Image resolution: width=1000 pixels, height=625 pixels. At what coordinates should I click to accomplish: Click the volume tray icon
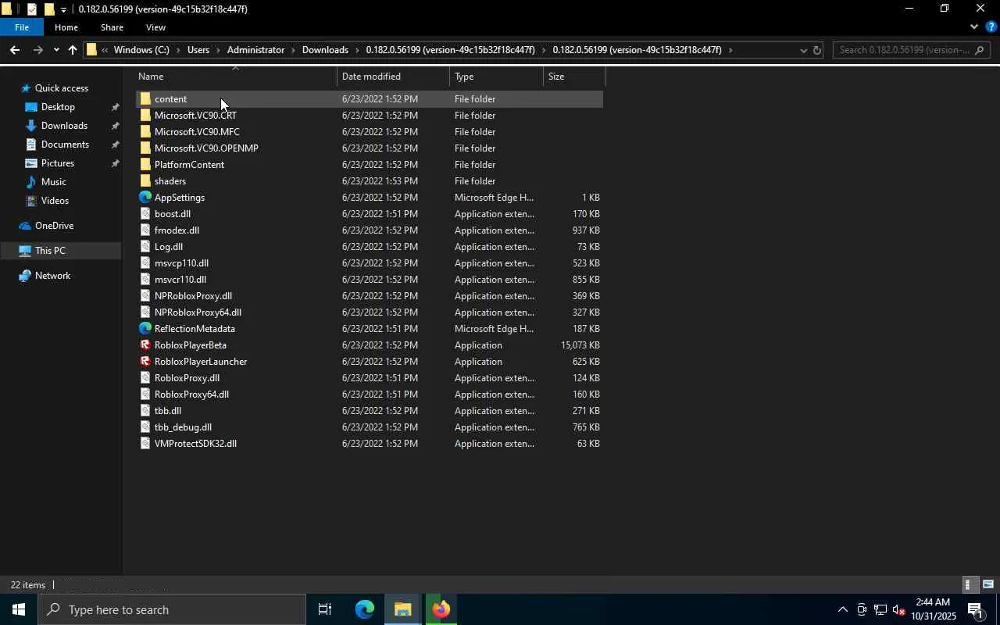(x=899, y=609)
